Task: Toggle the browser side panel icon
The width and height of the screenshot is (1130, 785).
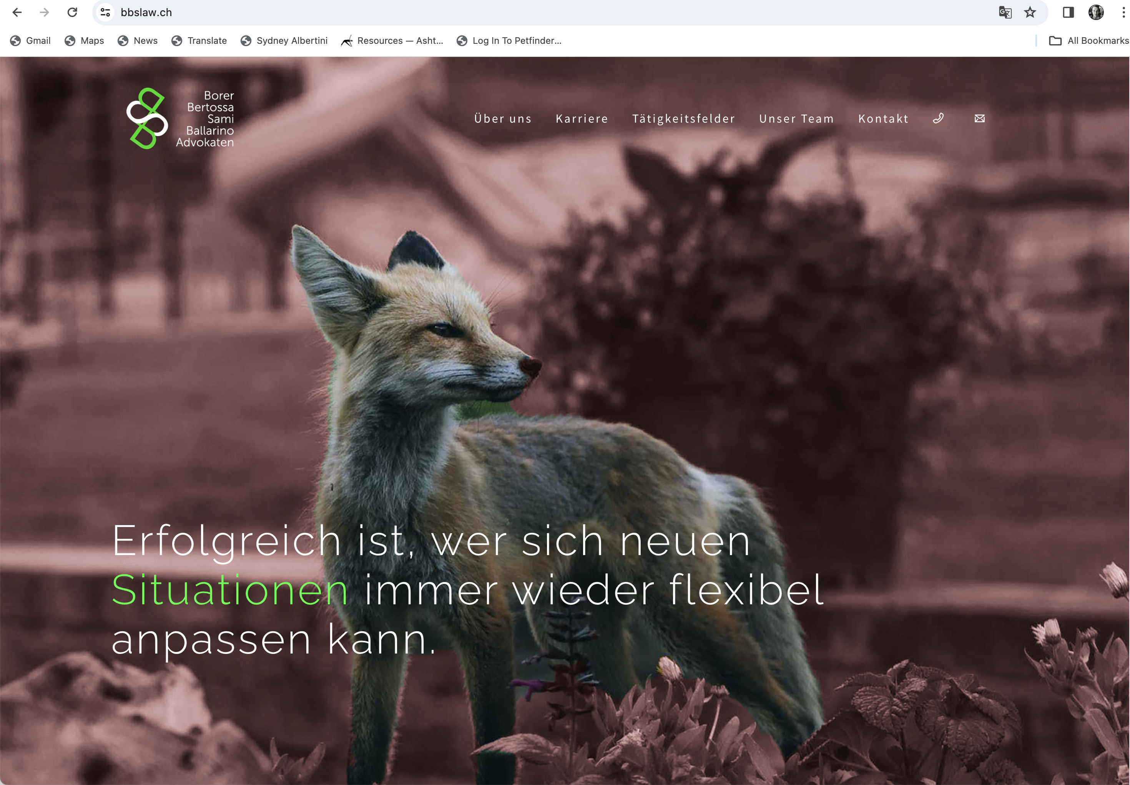Action: (1068, 12)
